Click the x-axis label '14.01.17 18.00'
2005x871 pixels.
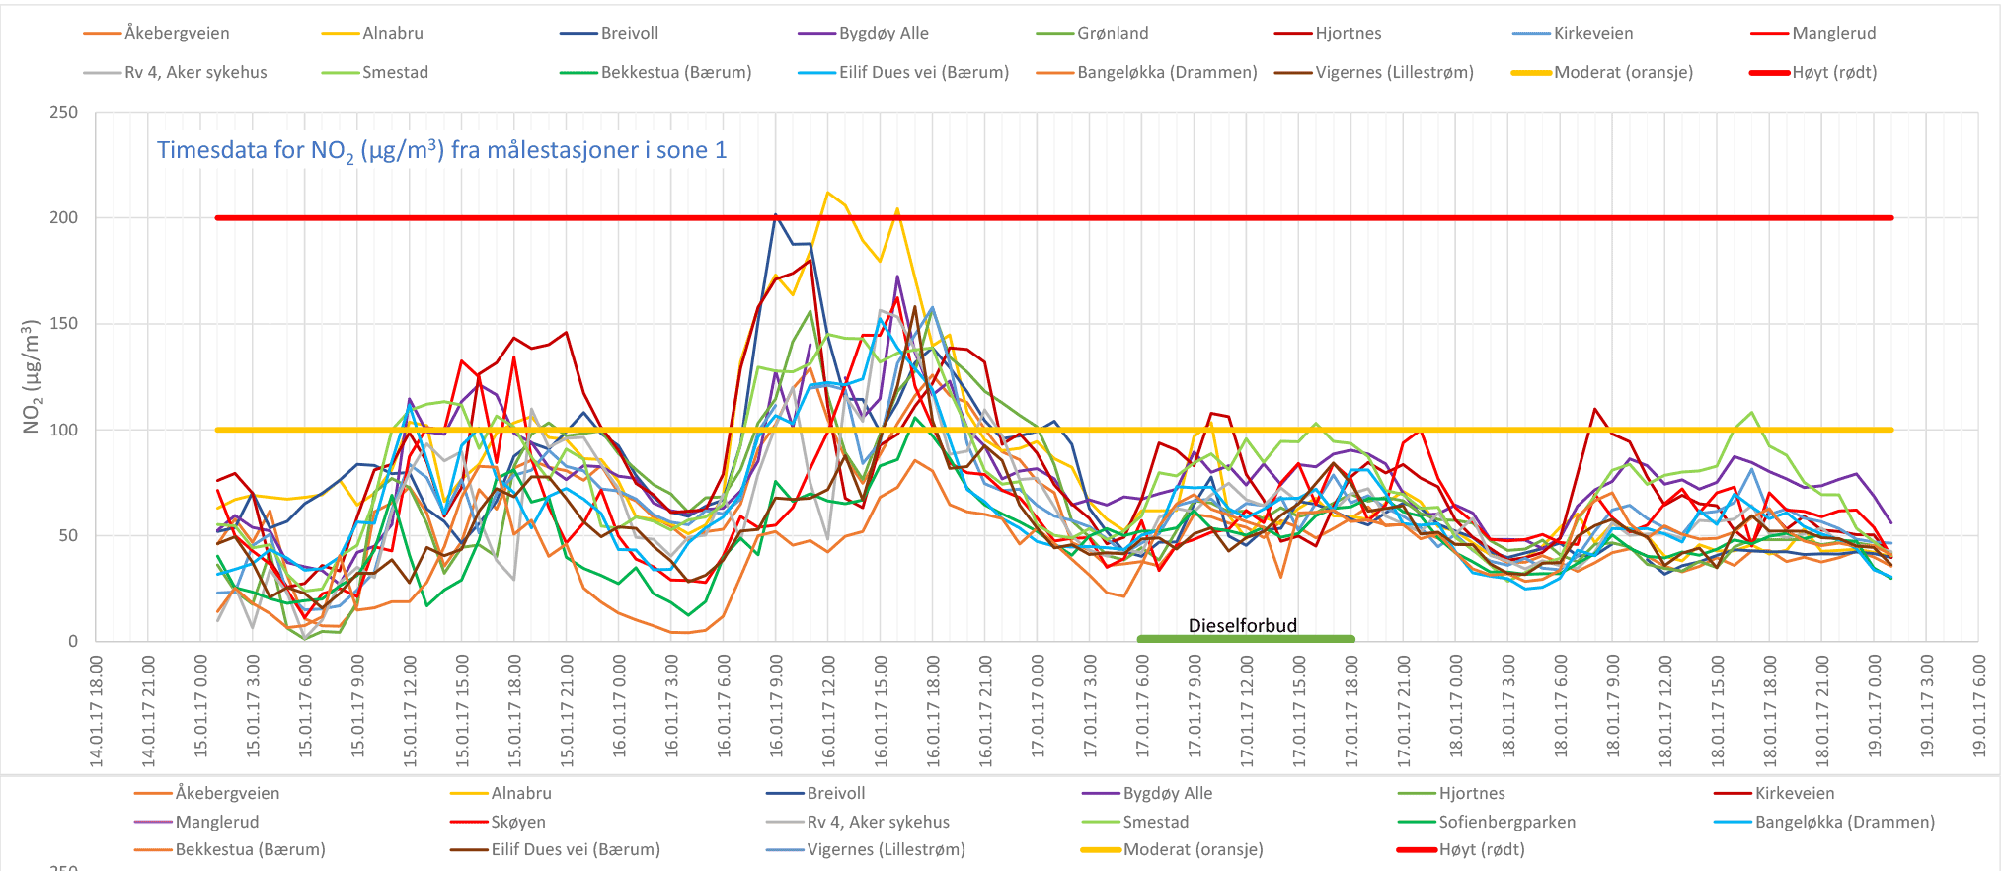point(97,711)
